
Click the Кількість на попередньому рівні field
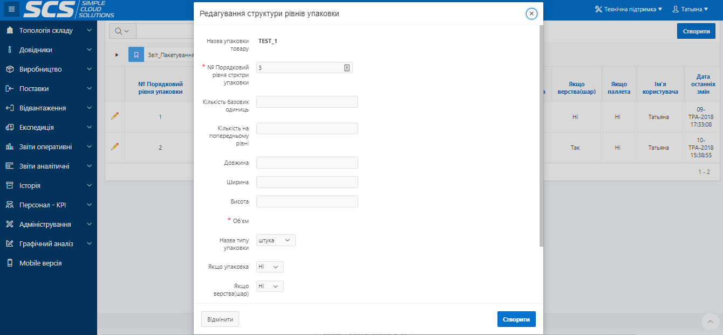307,128
